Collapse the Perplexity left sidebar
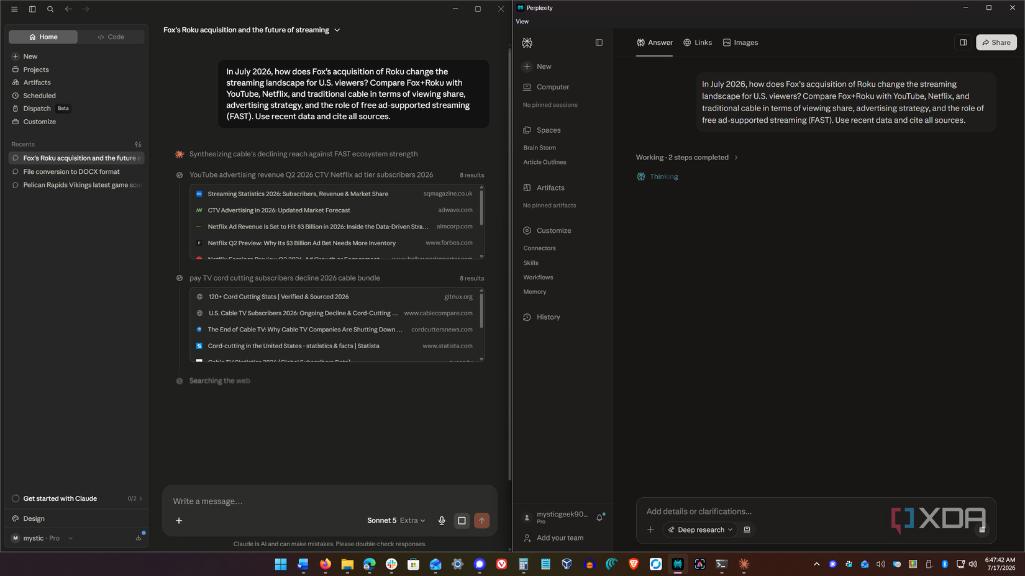Viewport: 1025px width, 576px height. coord(599,43)
